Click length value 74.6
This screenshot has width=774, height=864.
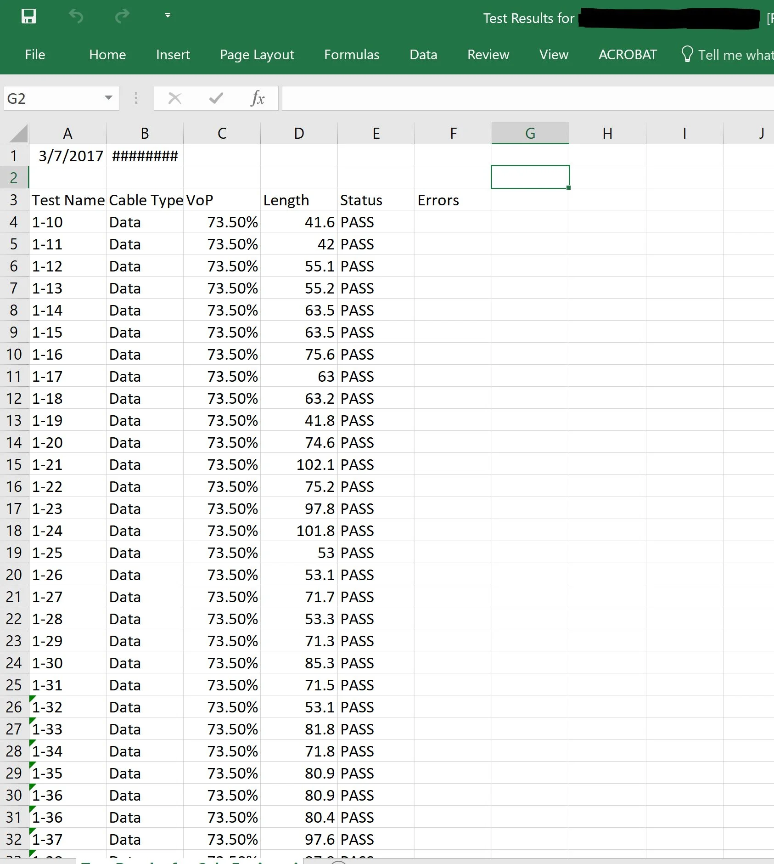(x=299, y=442)
